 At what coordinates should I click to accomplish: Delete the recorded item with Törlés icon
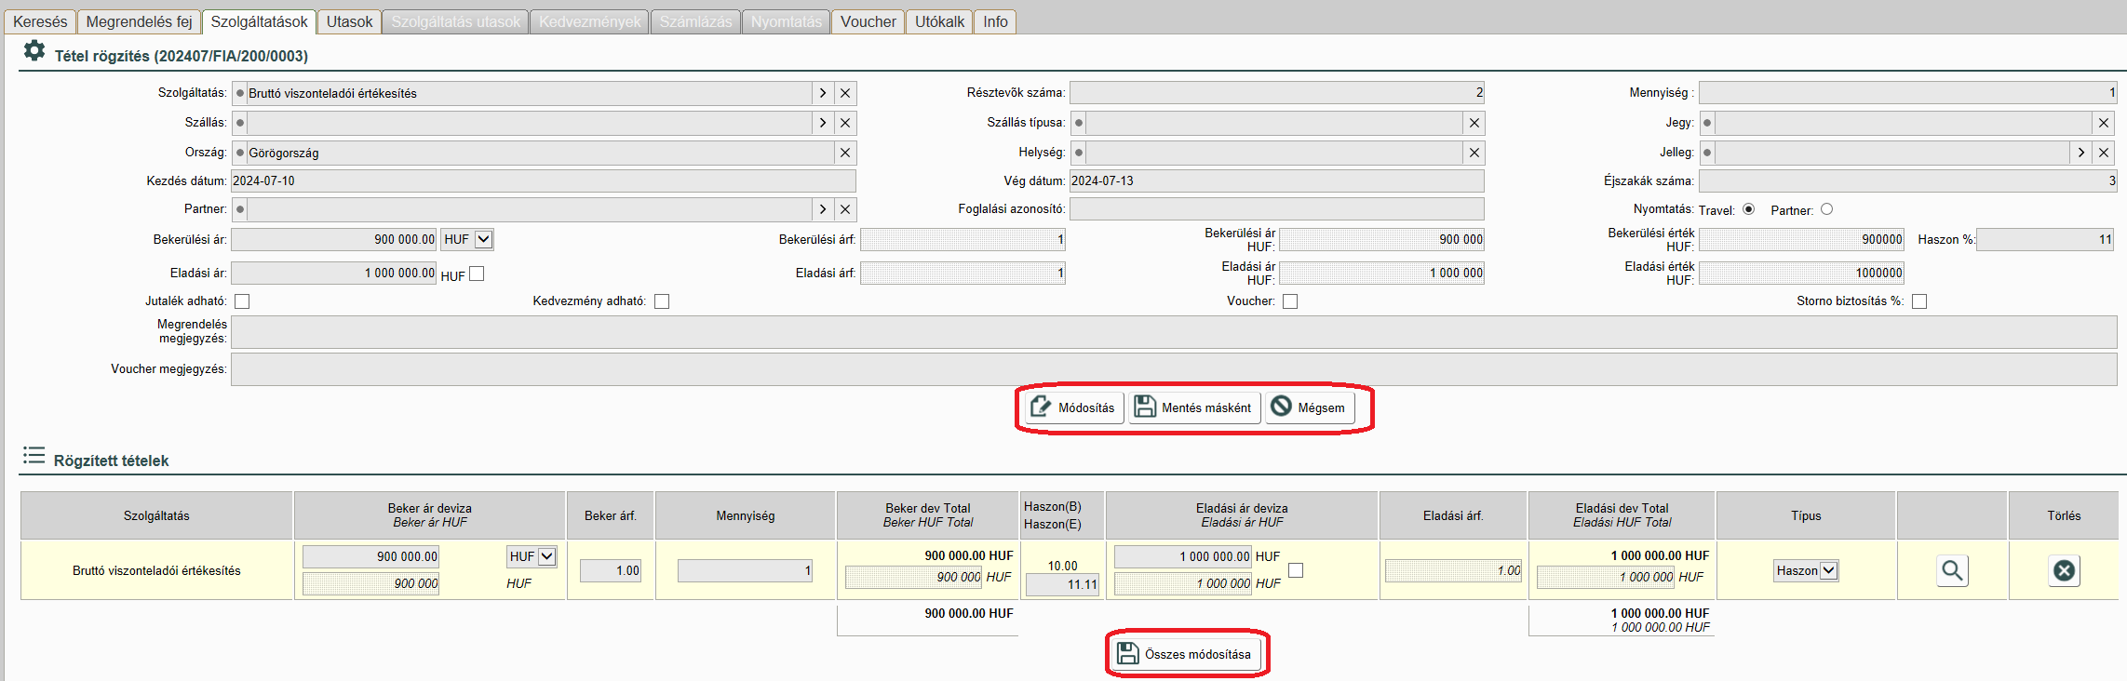point(2064,570)
